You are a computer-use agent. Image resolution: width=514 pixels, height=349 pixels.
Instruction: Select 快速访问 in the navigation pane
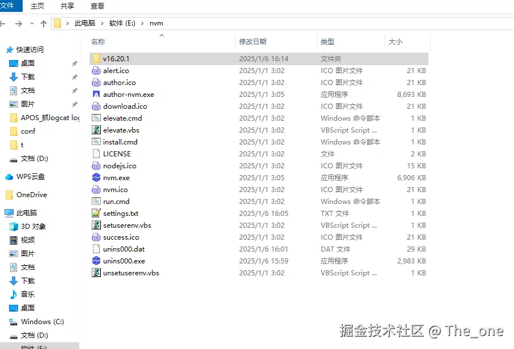point(30,50)
